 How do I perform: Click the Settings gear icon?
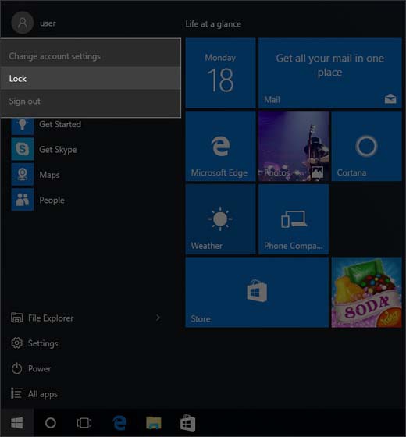pos(16,343)
